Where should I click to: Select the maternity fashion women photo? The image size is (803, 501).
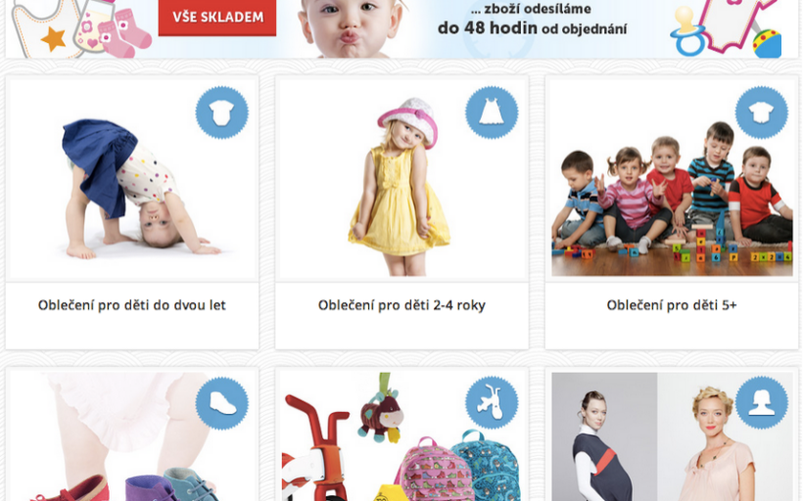pyautogui.click(x=672, y=436)
